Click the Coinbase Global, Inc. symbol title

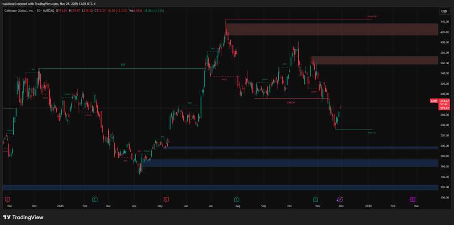coord(20,10)
